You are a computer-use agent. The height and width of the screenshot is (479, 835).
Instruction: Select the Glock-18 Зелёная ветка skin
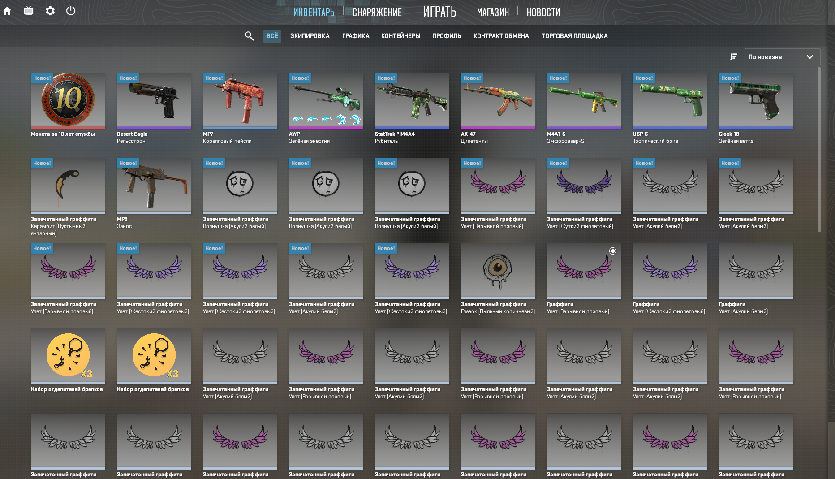click(x=756, y=101)
